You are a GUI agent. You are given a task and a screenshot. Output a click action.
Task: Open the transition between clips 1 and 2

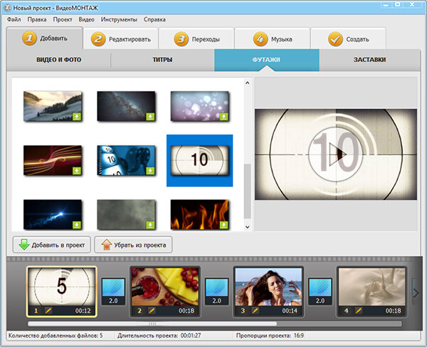(113, 291)
